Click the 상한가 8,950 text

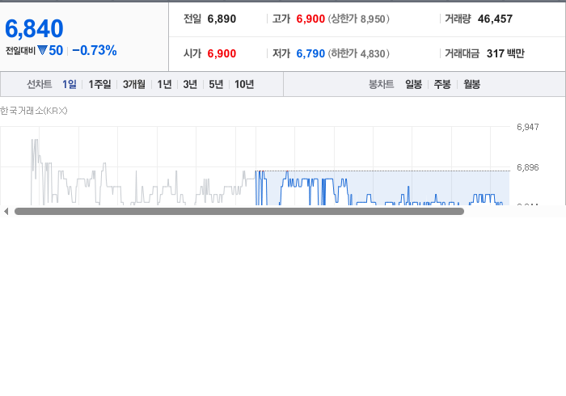point(359,19)
